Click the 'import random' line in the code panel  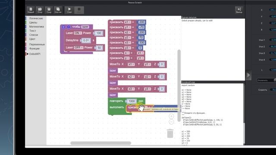point(188,85)
